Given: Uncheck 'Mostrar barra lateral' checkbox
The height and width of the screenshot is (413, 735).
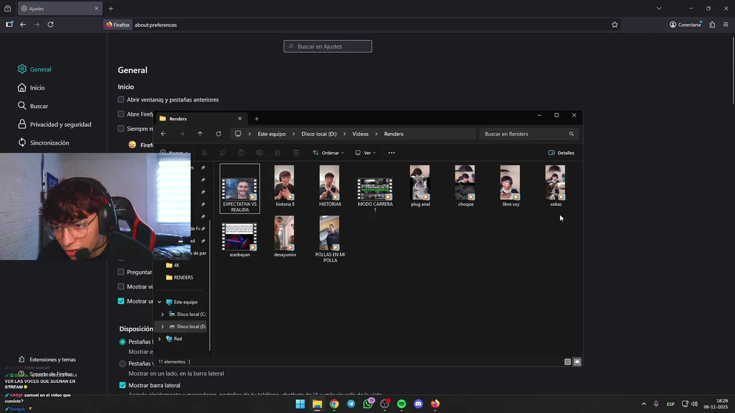Looking at the screenshot, I should [x=122, y=385].
